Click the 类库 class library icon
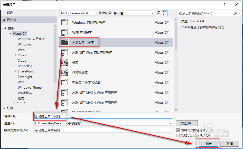The height and width of the screenshot is (149, 243). [65, 62]
